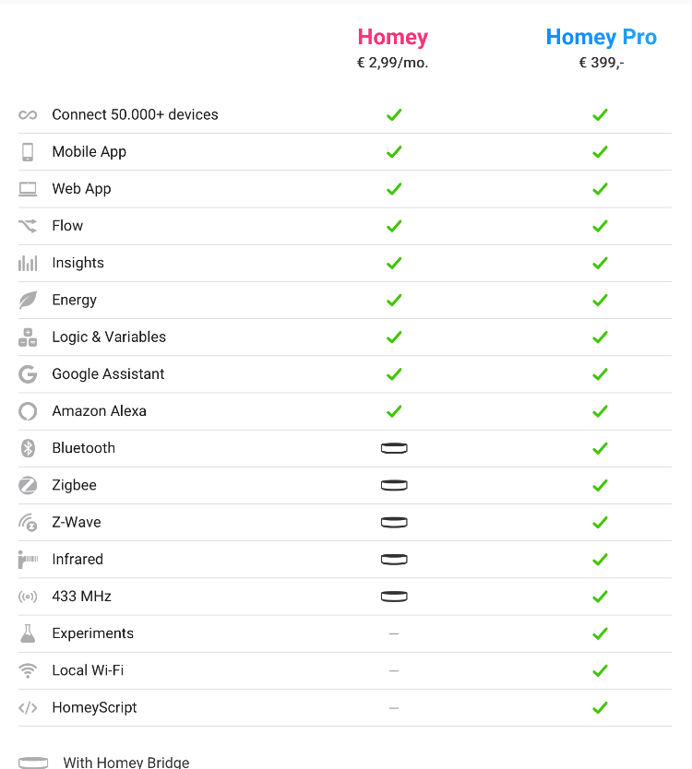Click the Google Assistant G icon
692x769 pixels.
[28, 374]
